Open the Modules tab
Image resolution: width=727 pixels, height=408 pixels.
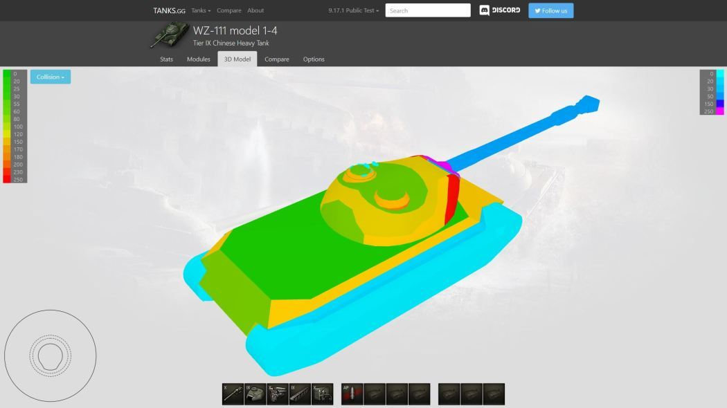[198, 59]
